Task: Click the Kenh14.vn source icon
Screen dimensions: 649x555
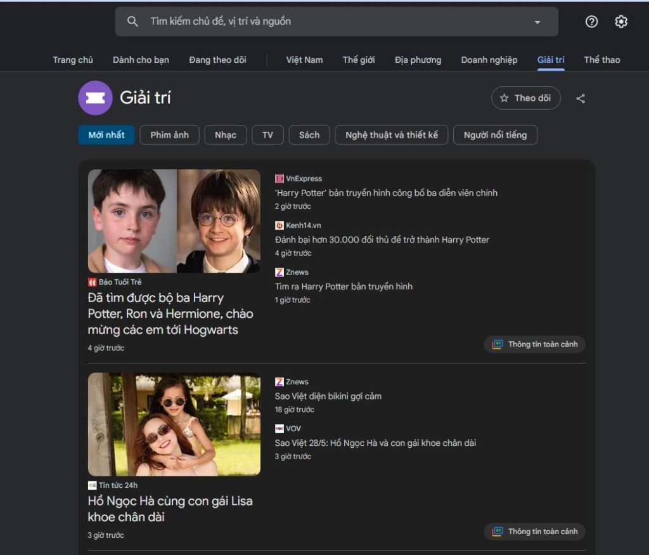Action: pyautogui.click(x=280, y=225)
